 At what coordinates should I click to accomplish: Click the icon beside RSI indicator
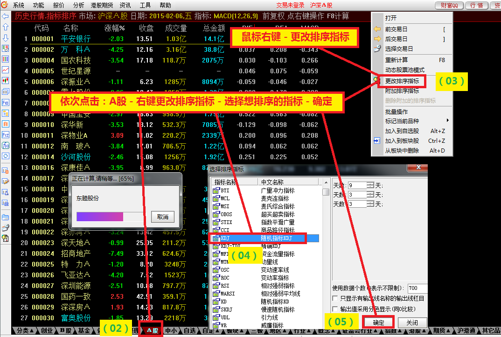pyautogui.click(x=216, y=286)
